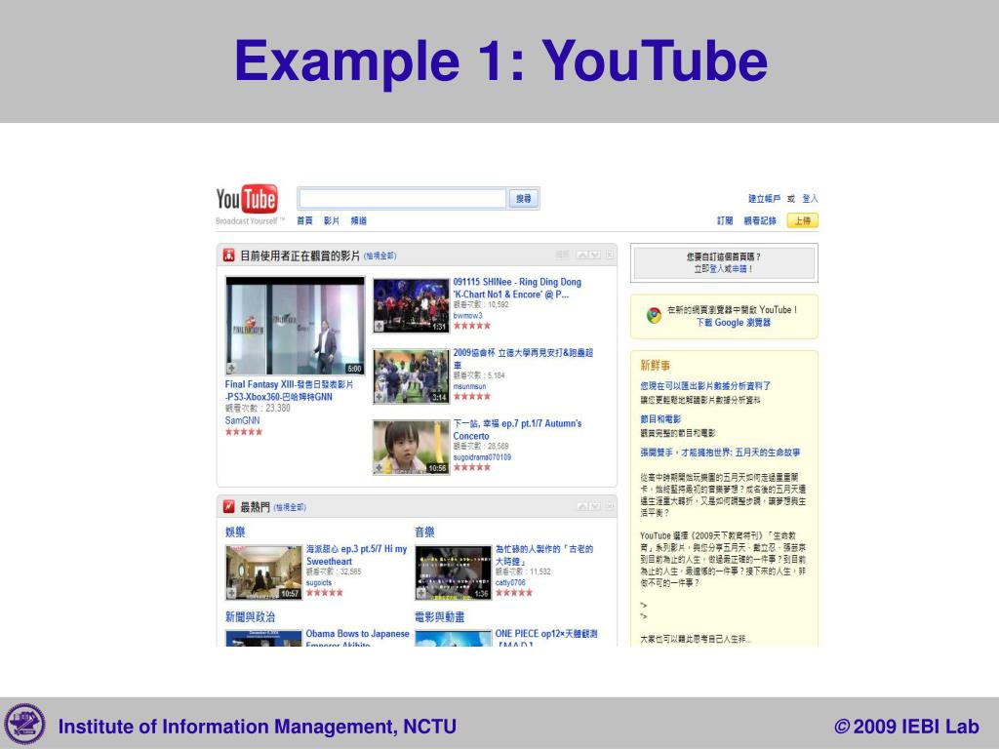
Task: Click star rating under sugoicts
Action: 324,592
